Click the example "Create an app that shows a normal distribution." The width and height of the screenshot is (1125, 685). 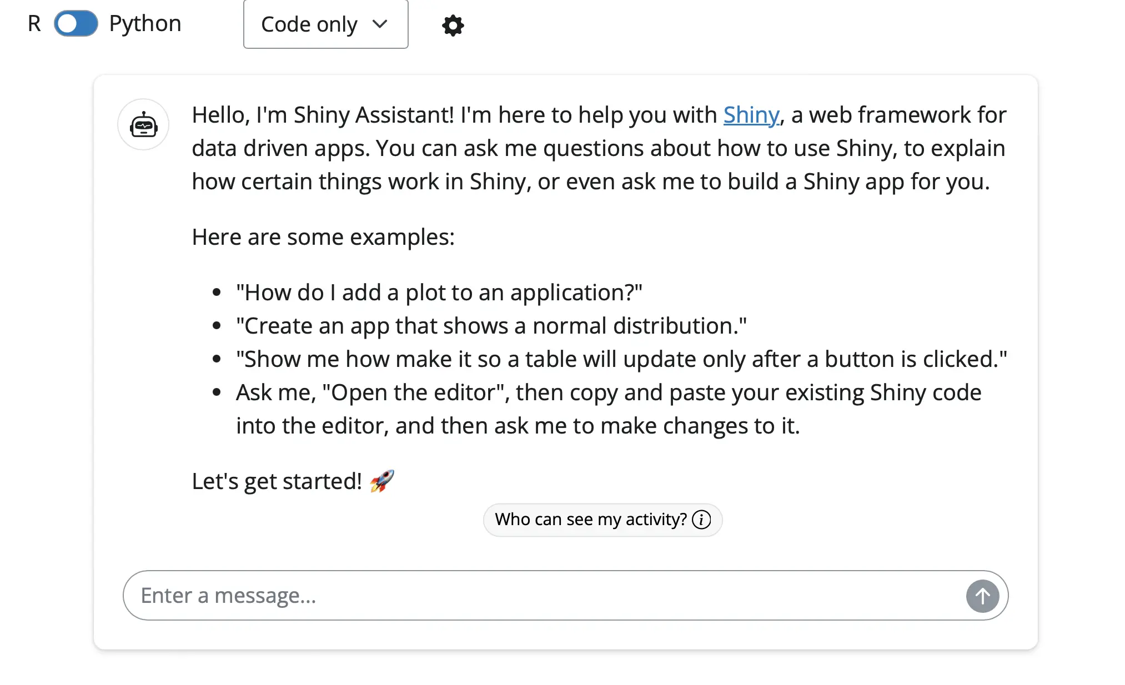(x=491, y=326)
